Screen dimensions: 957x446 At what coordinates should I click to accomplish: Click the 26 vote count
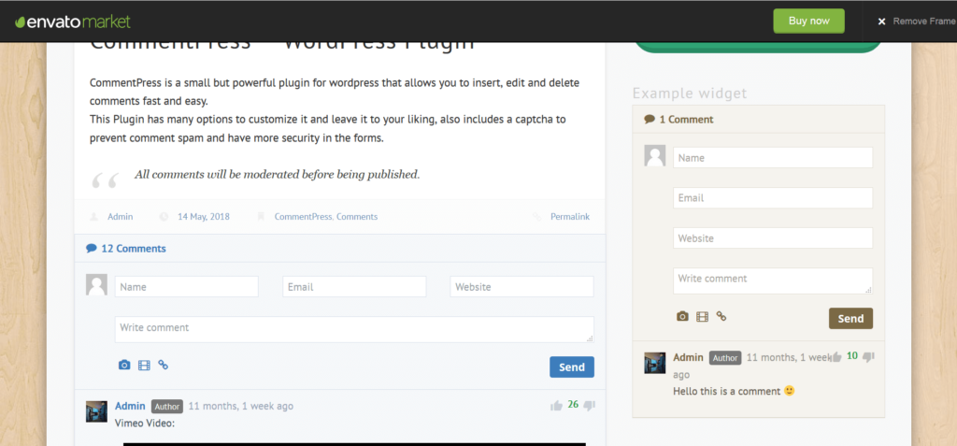573,405
